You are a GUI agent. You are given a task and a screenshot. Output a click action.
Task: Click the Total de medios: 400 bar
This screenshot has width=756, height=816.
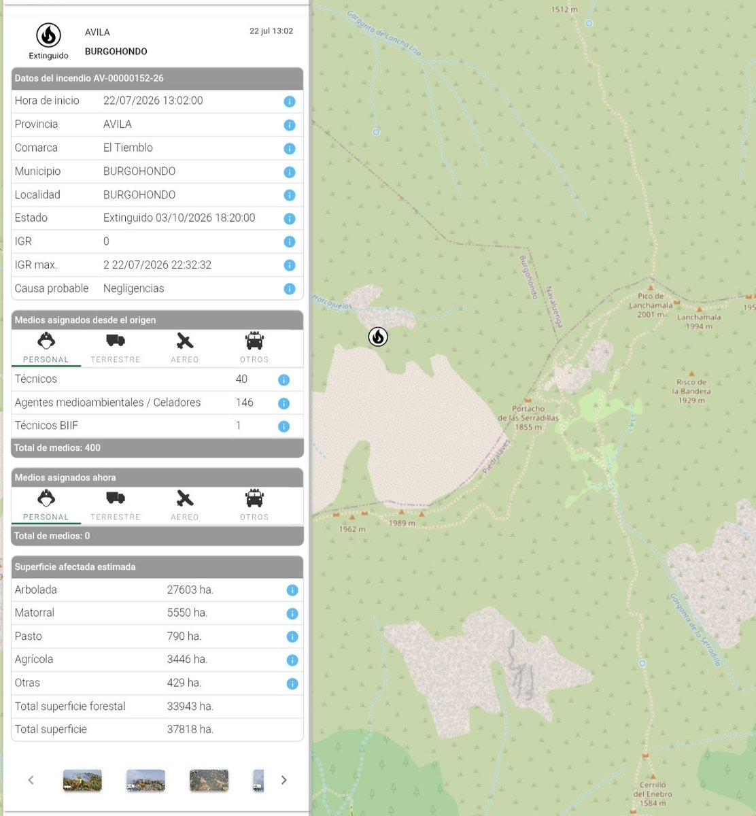(157, 448)
